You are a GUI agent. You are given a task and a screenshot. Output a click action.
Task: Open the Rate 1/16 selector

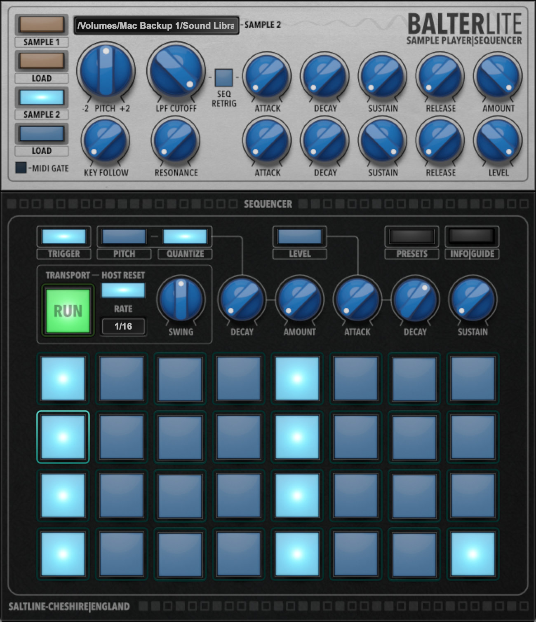click(123, 326)
